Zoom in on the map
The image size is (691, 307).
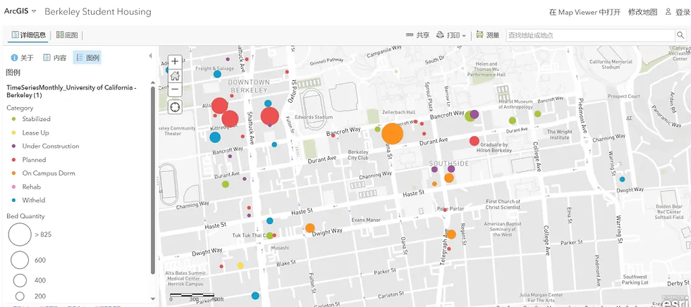point(175,61)
